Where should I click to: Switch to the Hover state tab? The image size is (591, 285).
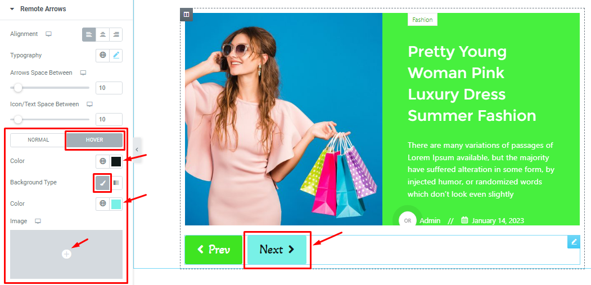pyautogui.click(x=94, y=140)
